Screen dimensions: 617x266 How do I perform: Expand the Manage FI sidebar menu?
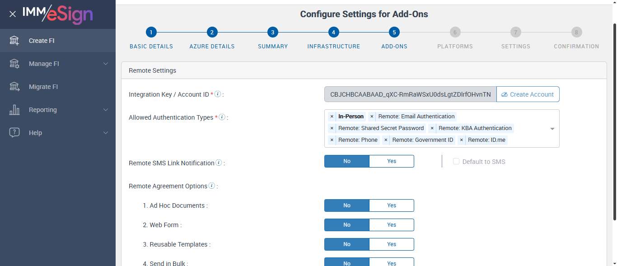106,64
